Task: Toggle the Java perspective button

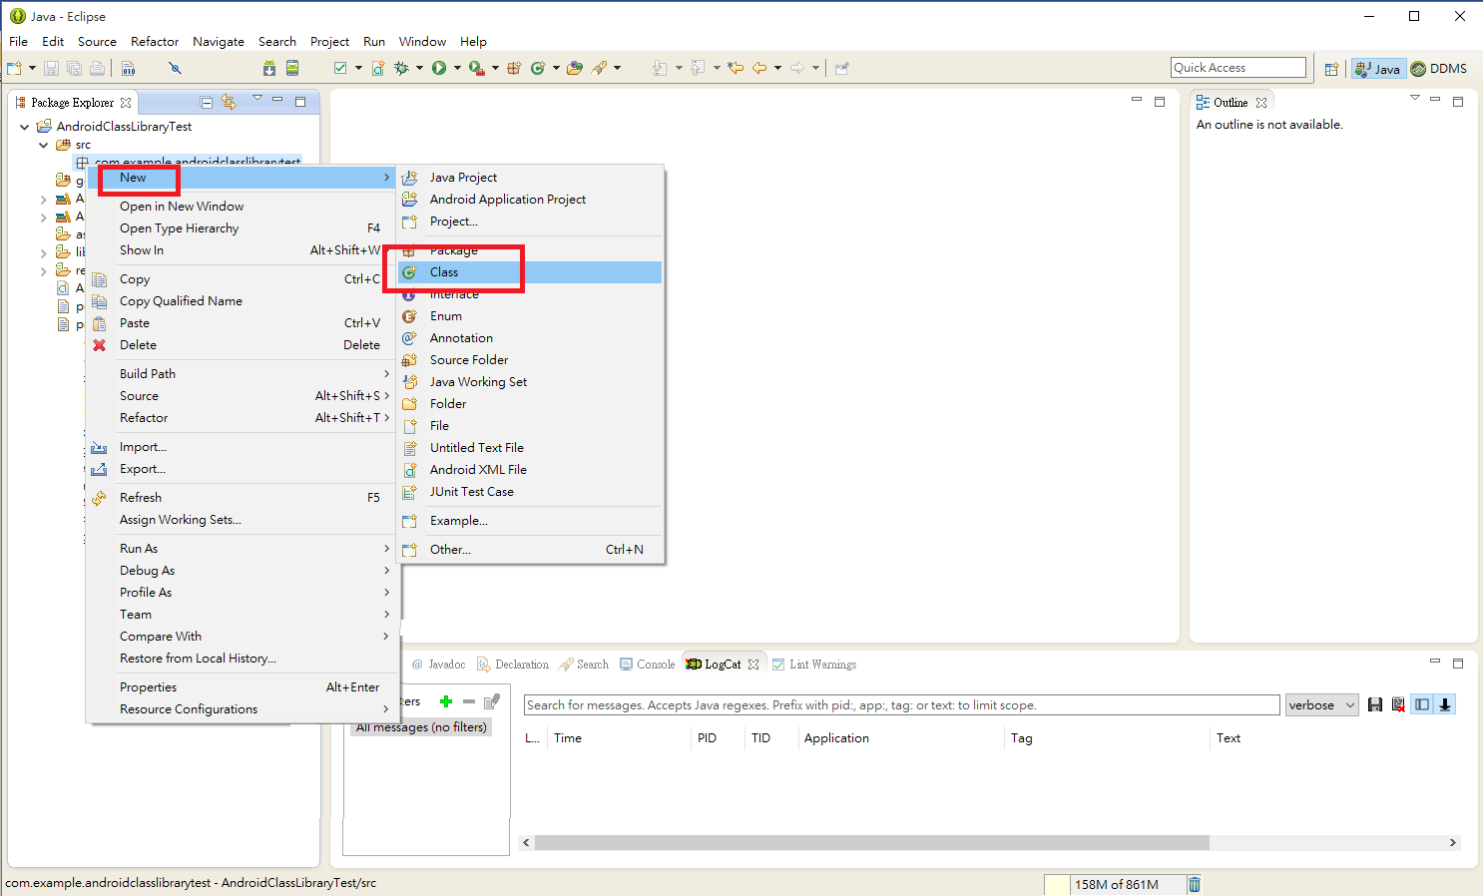Action: click(1378, 69)
